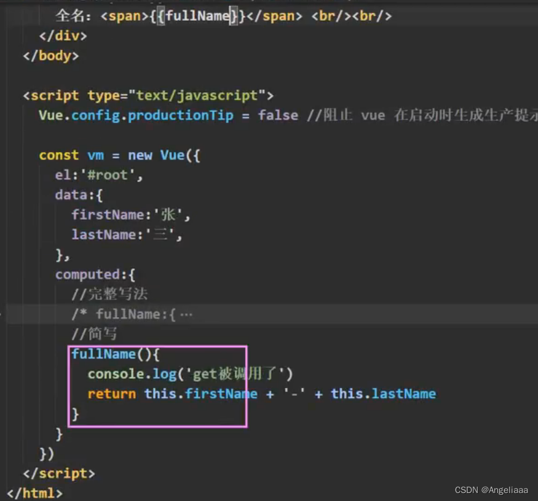Click '全名:' label text
538x501 pixels.
tap(73, 16)
